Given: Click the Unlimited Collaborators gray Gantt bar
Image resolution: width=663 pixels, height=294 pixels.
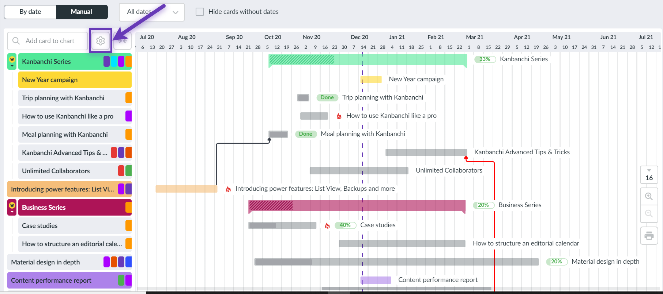Looking at the screenshot, I should click(x=359, y=171).
